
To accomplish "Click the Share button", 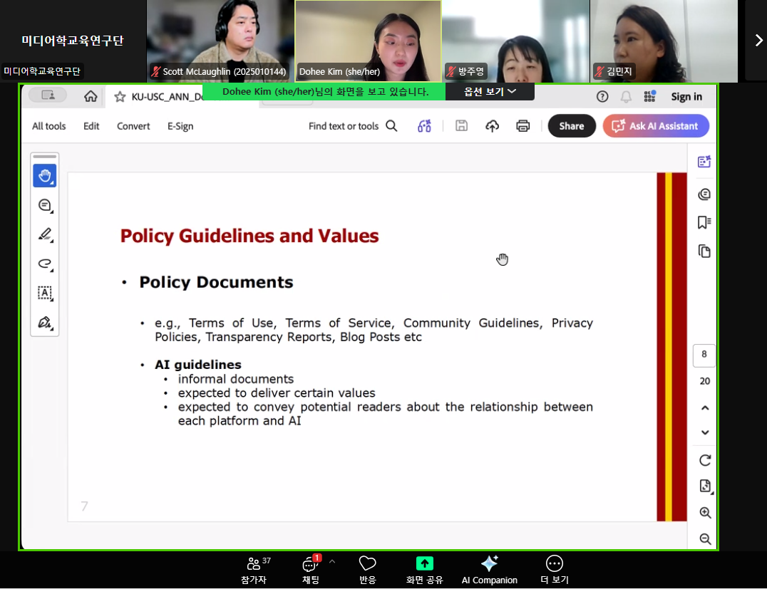I will (x=571, y=126).
